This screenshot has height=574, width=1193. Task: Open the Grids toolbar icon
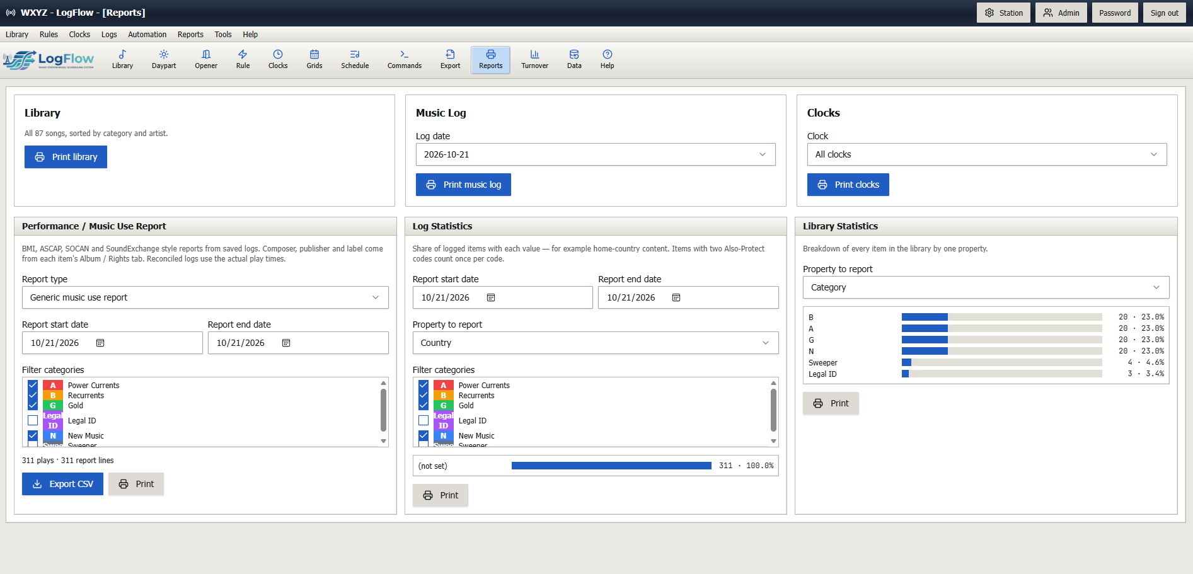click(314, 60)
